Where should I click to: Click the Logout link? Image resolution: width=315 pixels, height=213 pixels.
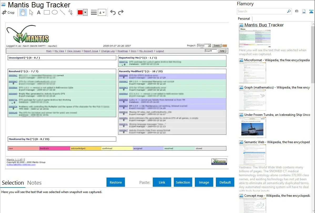point(160,51)
